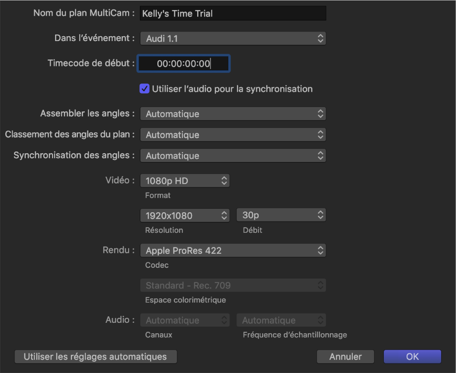Screen dimensions: 456x373
Task: Click the chevron arrows on the Format popup
Action: click(x=223, y=180)
